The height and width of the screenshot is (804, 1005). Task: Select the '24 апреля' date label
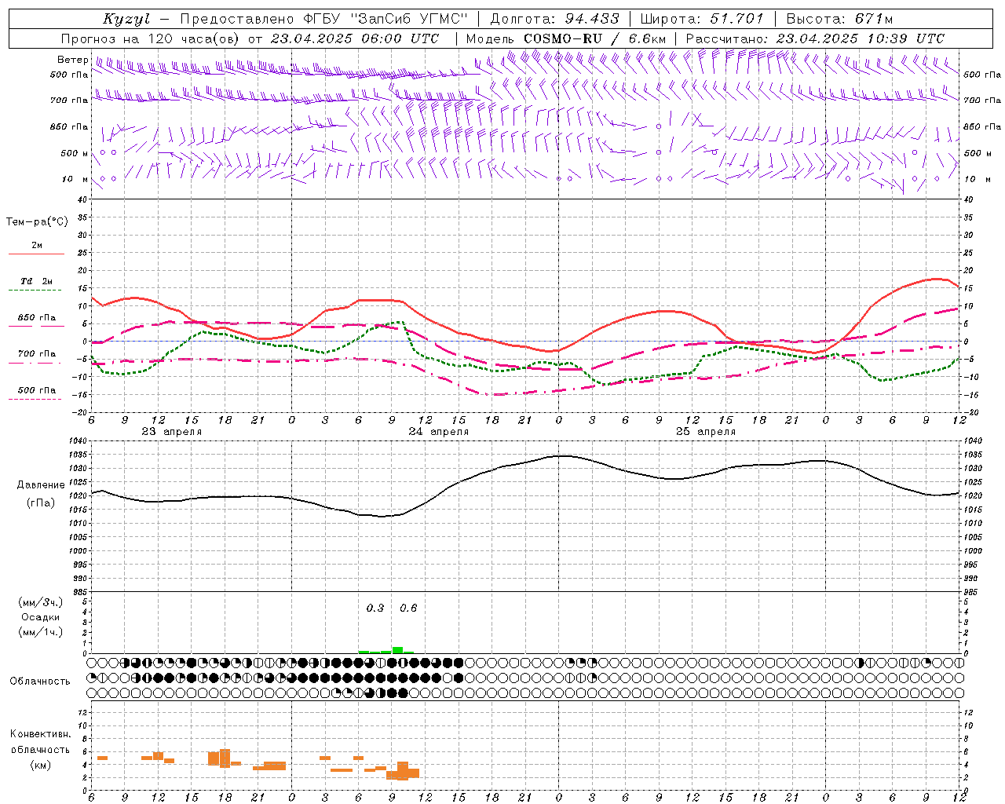click(439, 432)
